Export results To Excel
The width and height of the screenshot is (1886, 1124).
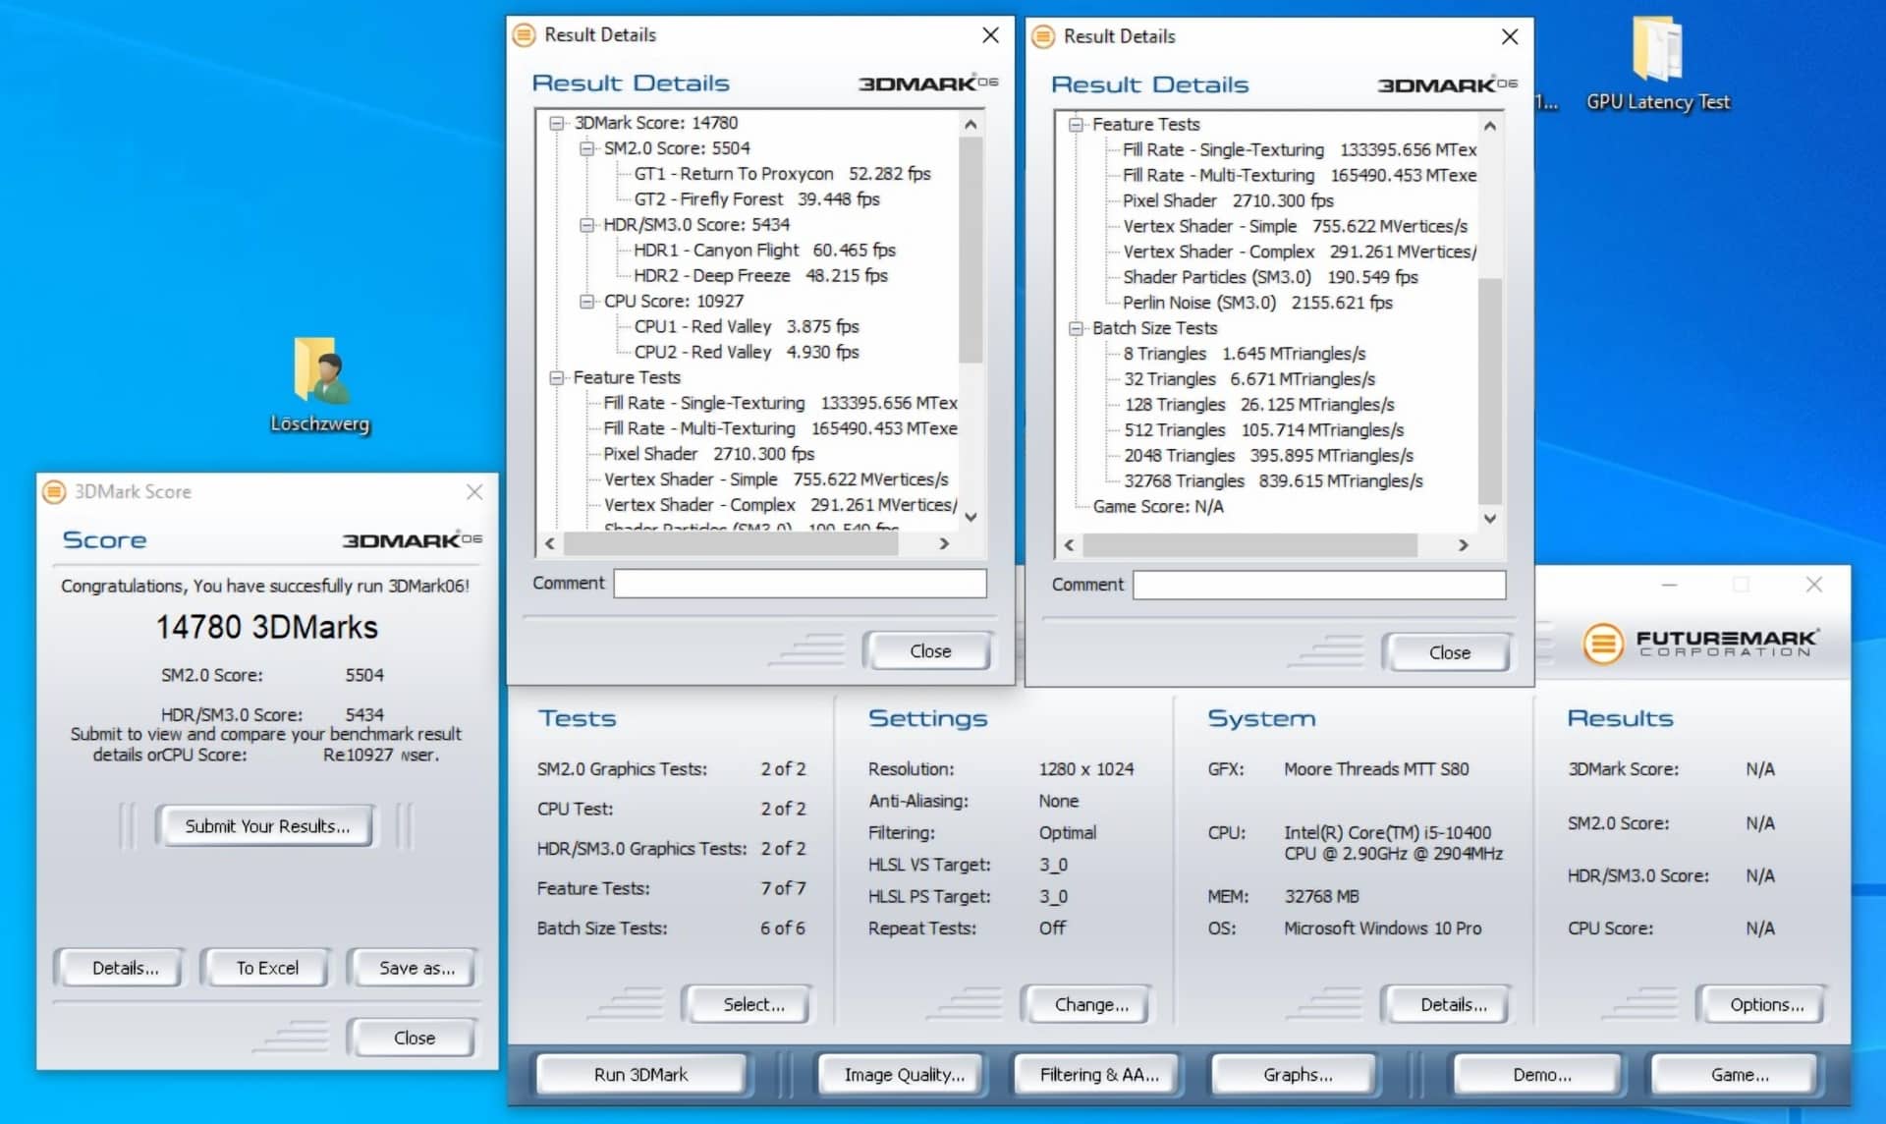pos(267,968)
